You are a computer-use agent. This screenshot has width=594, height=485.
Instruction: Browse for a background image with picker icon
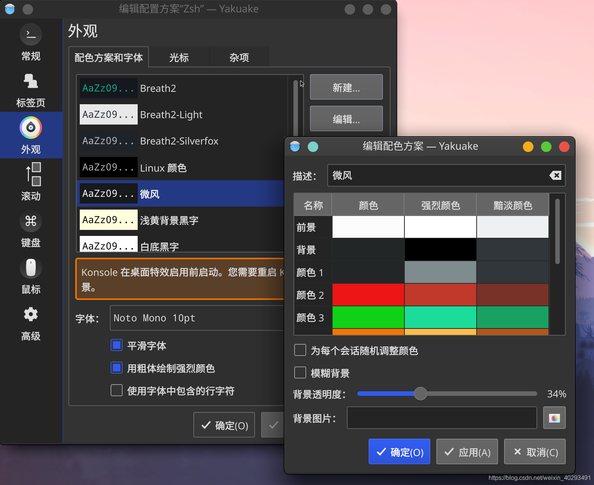point(554,418)
